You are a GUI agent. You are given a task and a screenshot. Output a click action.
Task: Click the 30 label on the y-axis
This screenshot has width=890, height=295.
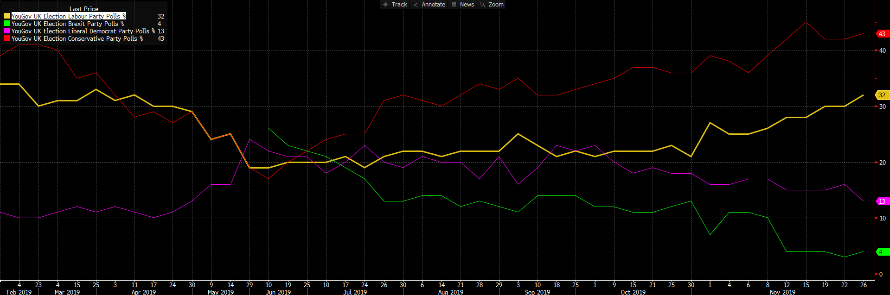pyautogui.click(x=883, y=107)
